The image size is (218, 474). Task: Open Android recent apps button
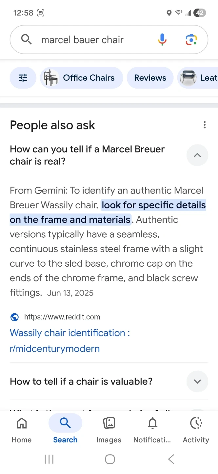click(x=49, y=459)
